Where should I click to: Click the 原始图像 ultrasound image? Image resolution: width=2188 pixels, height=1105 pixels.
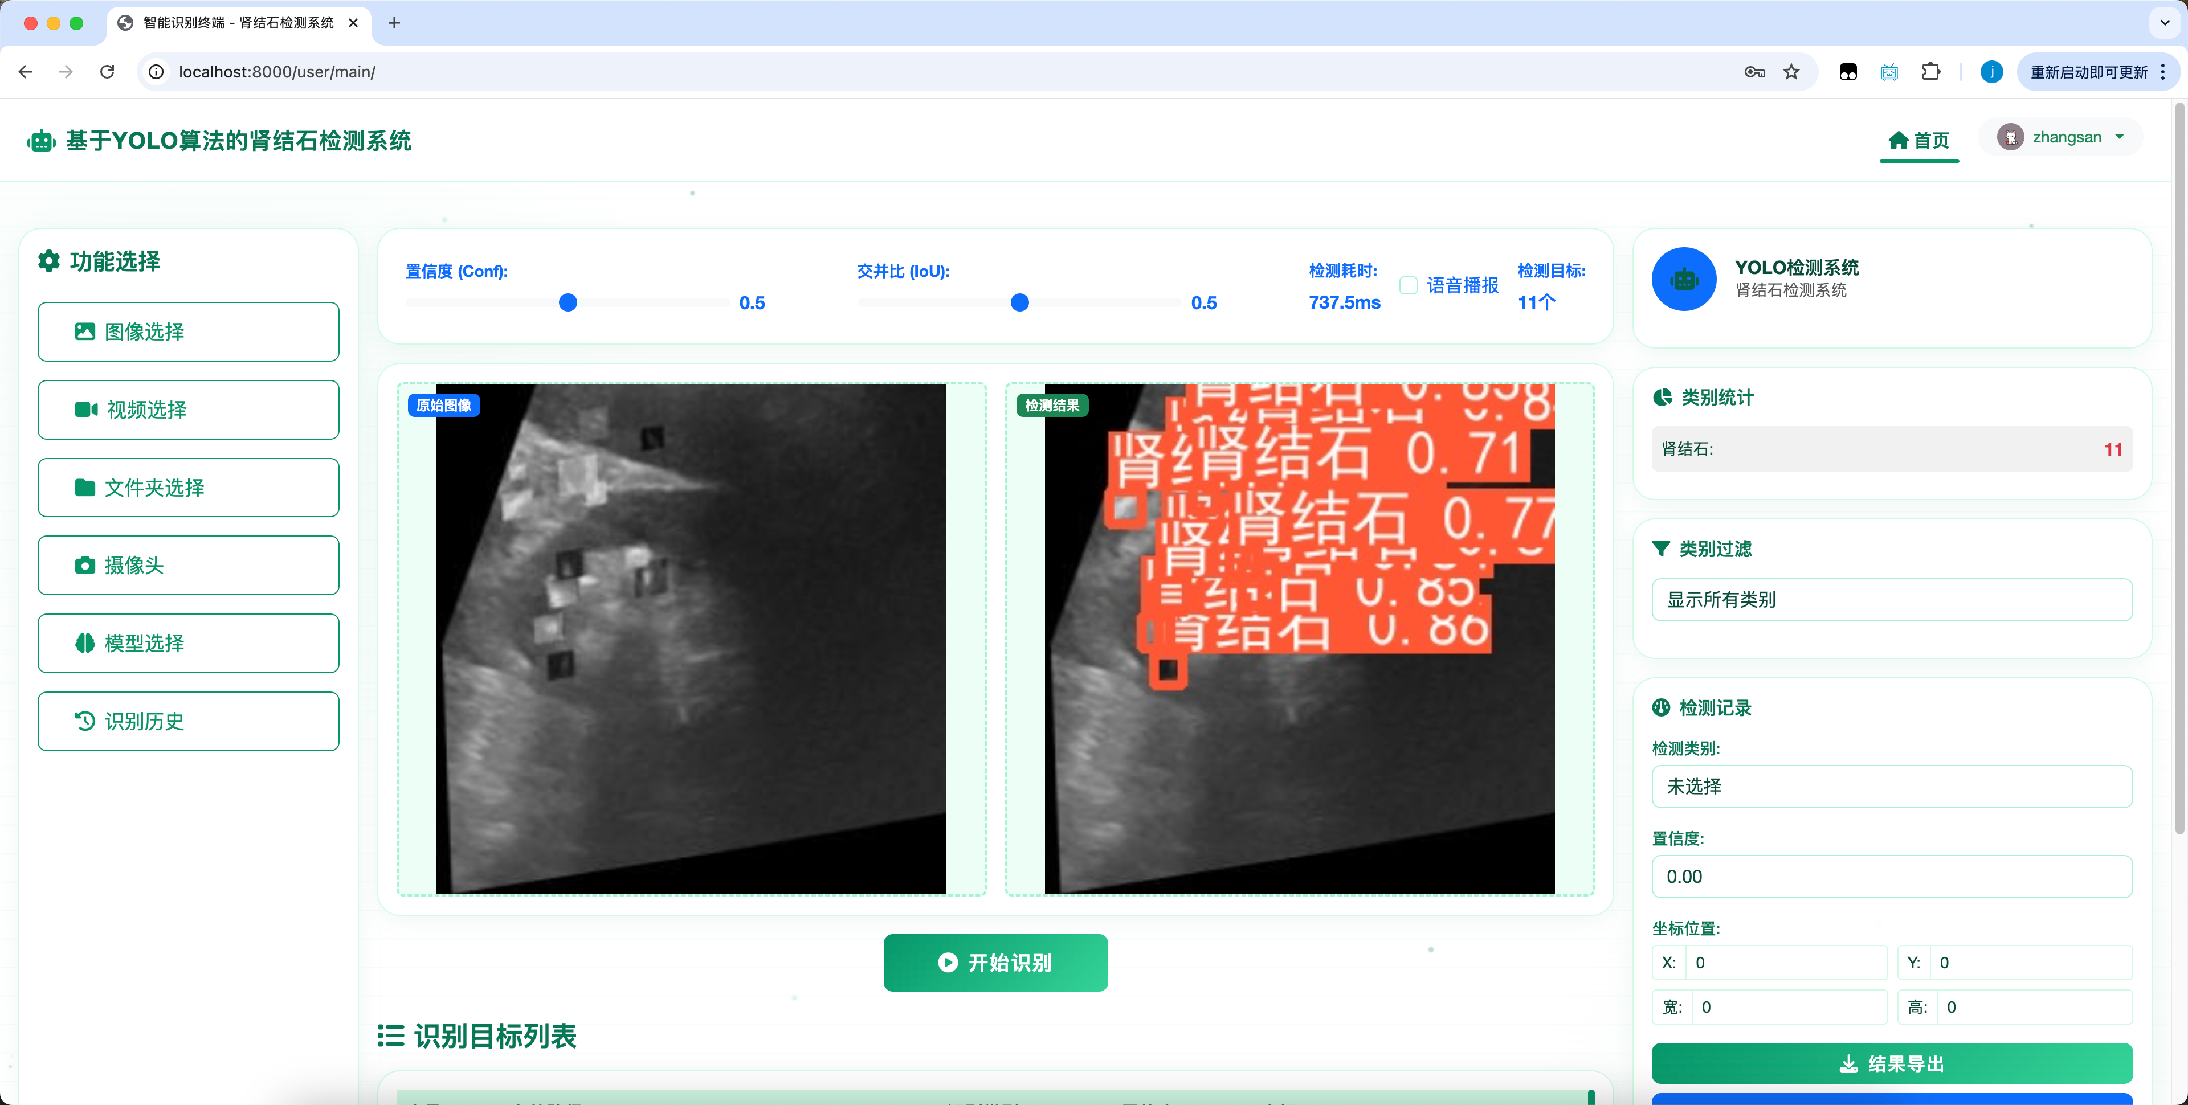click(691, 639)
